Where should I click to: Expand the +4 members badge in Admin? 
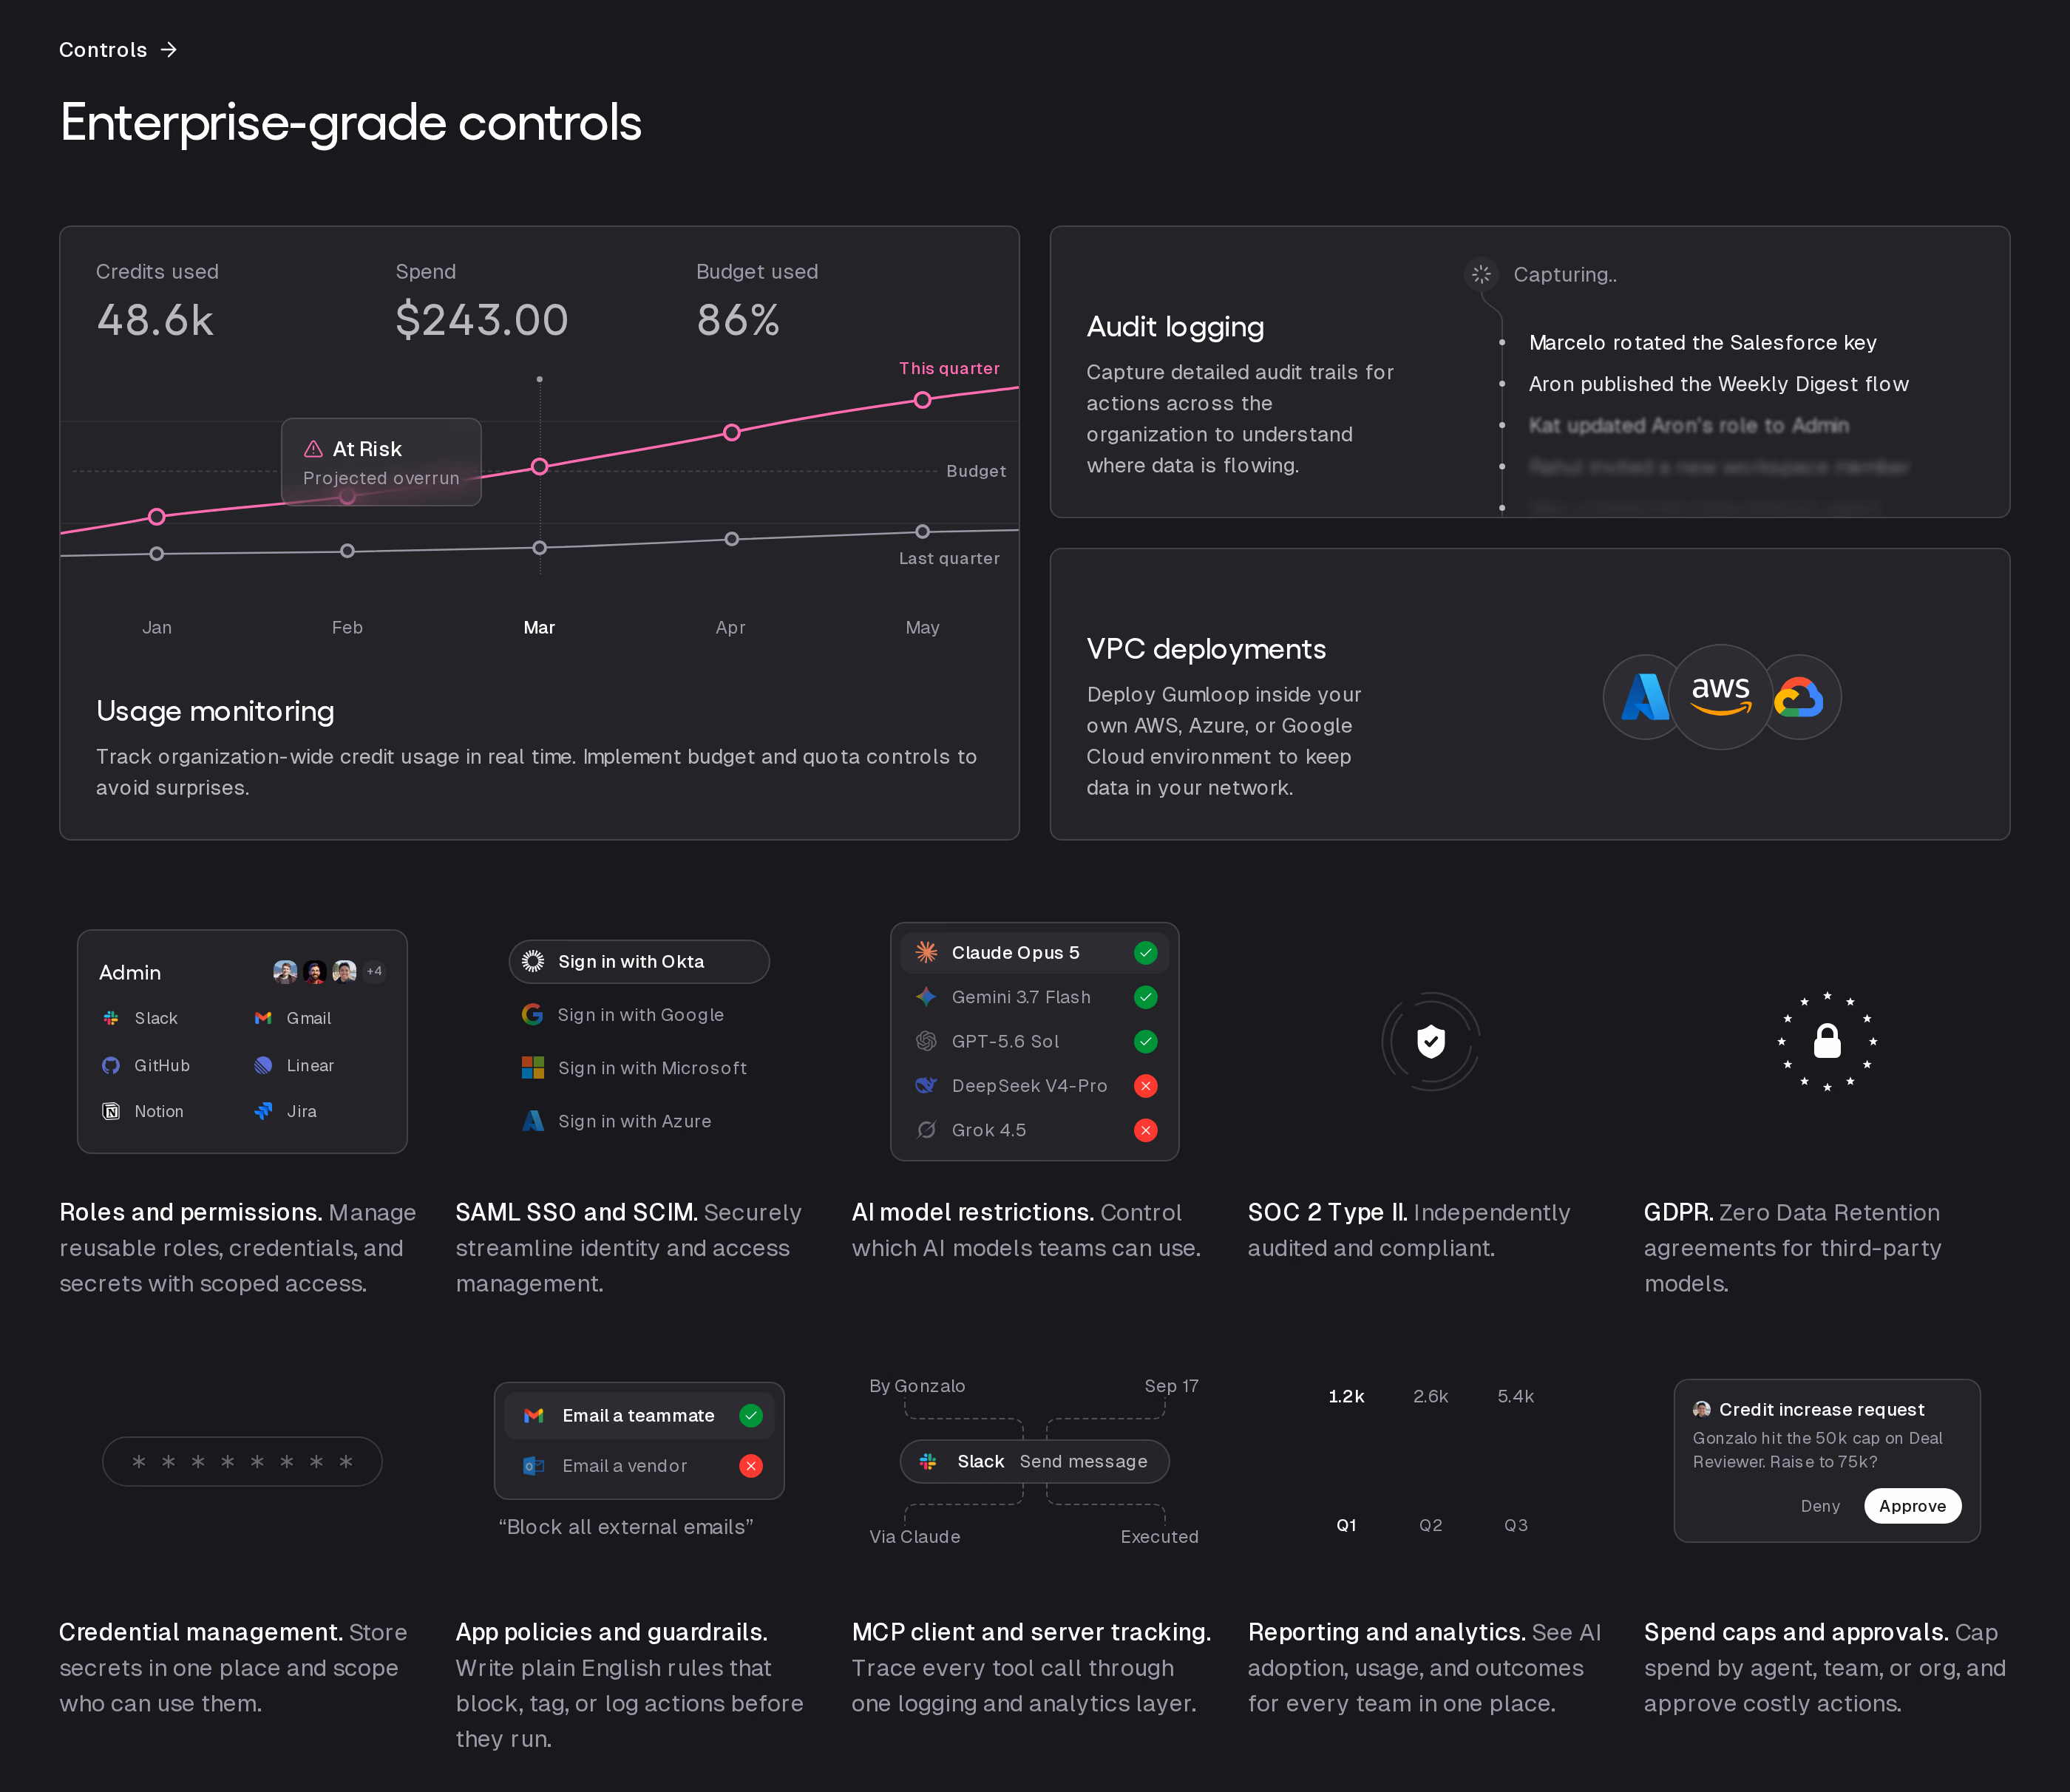374,971
